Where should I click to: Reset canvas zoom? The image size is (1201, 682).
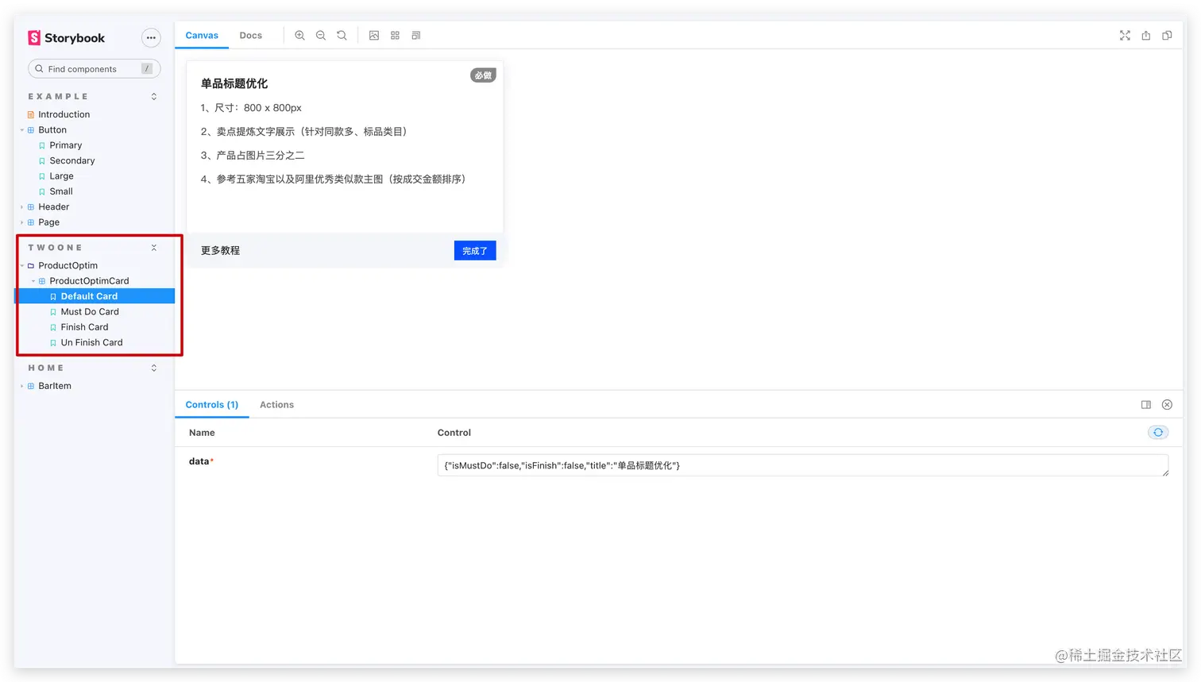pos(342,36)
